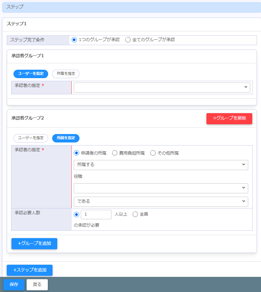261x292 pixels.
Task: Pick the 'その他所属' radio option
Action: pos(153,153)
